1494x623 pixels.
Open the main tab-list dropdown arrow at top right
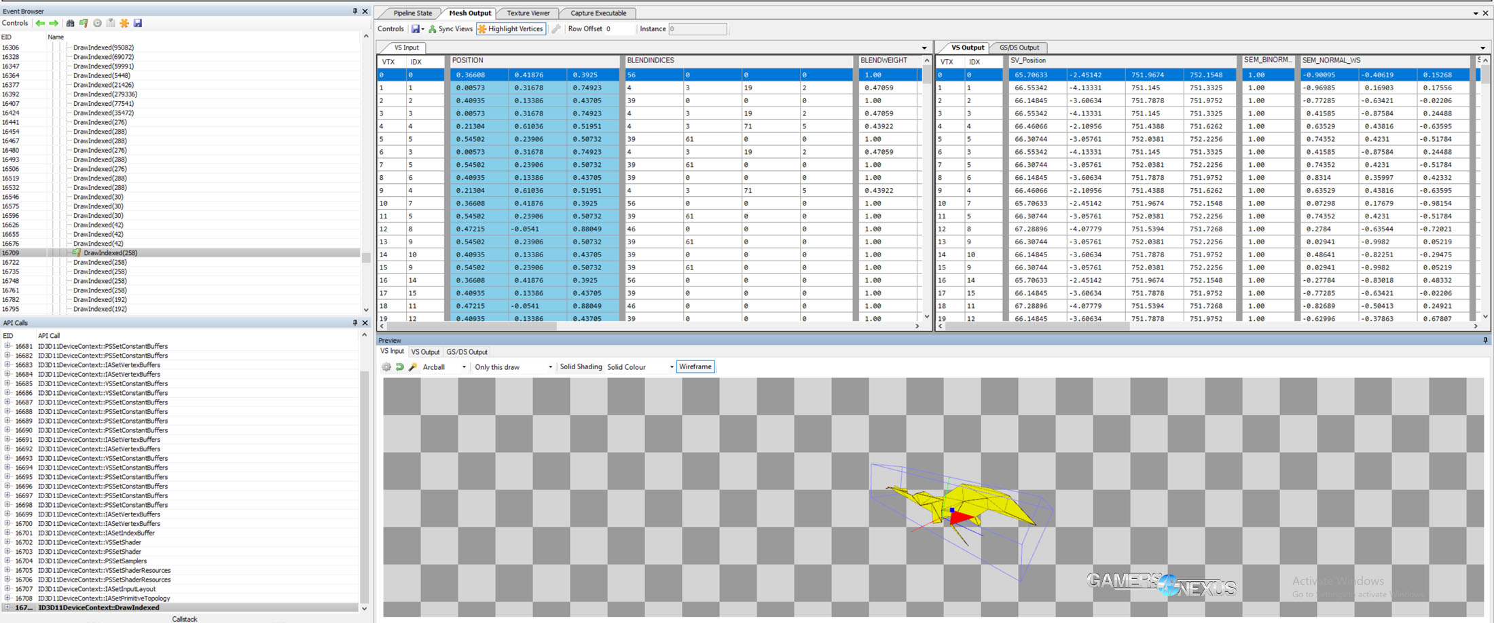pos(1476,14)
